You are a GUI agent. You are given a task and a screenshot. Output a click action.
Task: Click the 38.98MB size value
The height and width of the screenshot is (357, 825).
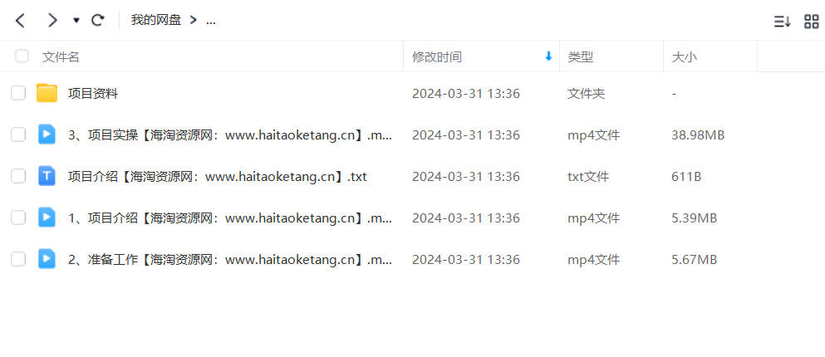(698, 135)
